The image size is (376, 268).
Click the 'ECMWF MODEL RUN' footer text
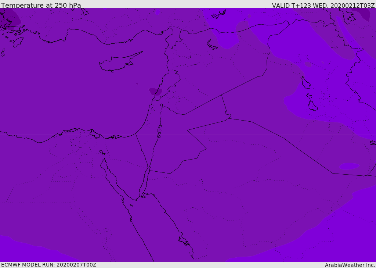[x=48, y=265]
